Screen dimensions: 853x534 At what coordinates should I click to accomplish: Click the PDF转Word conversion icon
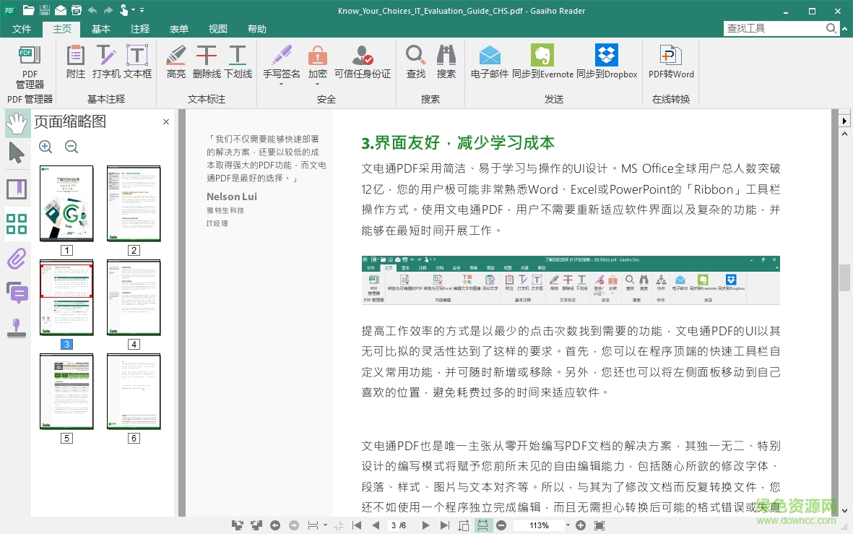click(670, 61)
